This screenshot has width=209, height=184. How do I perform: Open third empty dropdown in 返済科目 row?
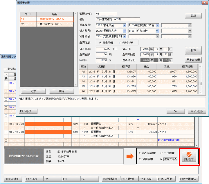point(190,25)
